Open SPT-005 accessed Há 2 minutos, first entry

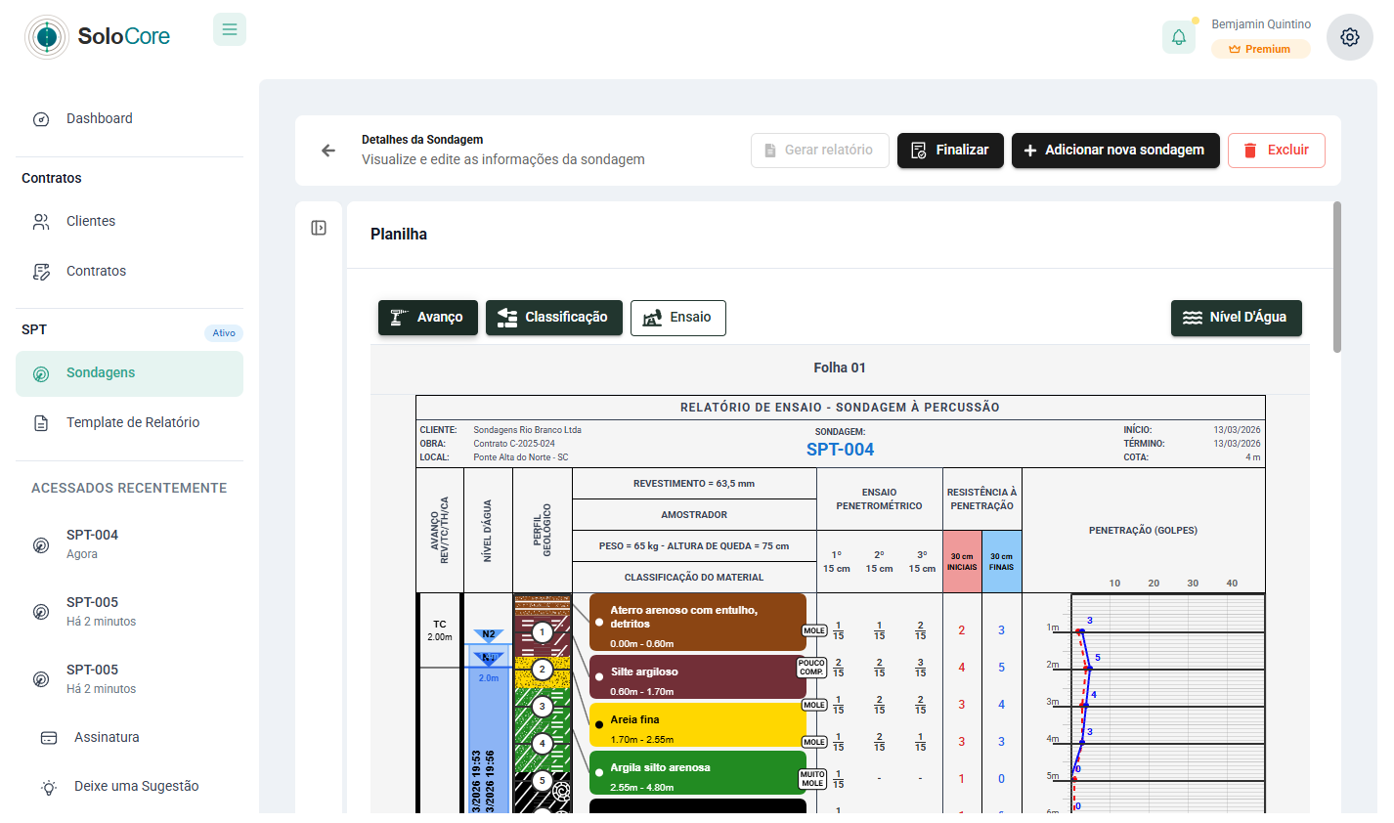pos(129,612)
